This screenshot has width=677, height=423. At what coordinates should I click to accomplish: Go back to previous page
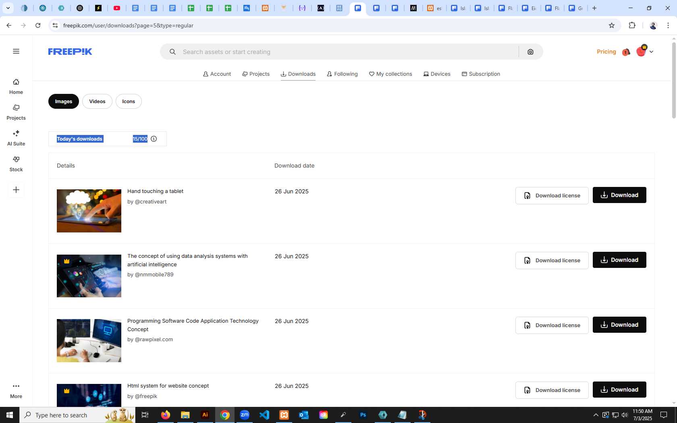click(9, 25)
